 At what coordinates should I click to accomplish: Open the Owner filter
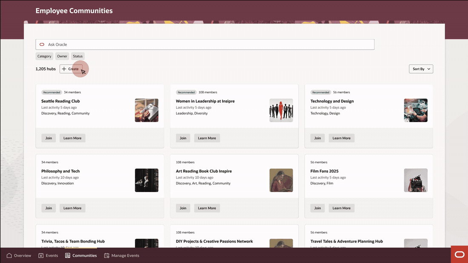[62, 56]
